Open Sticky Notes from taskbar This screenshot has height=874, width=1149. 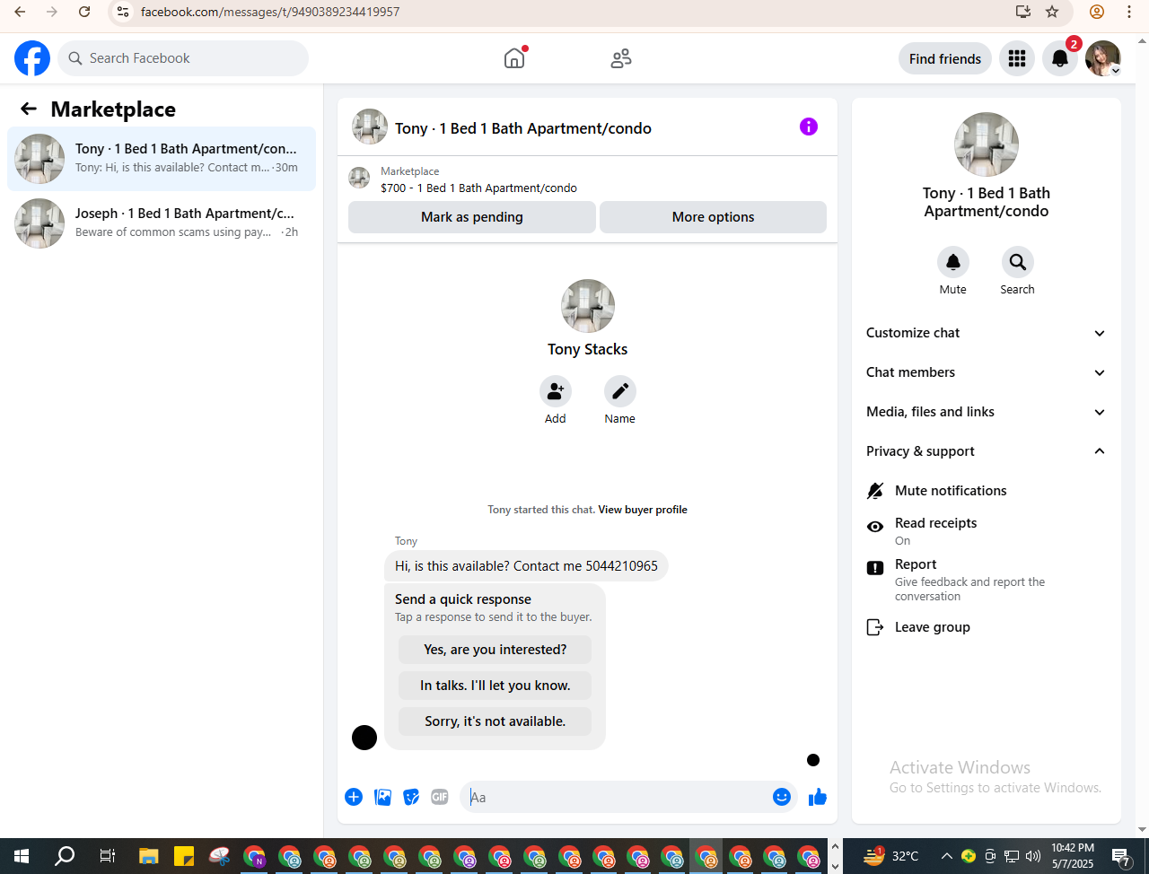(184, 856)
